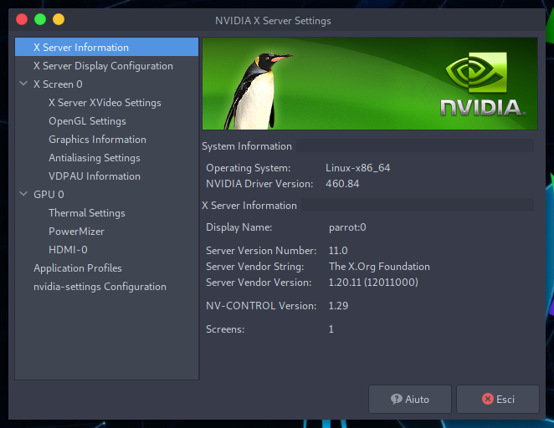Open Thermal Settings under GPU 0

pos(87,213)
